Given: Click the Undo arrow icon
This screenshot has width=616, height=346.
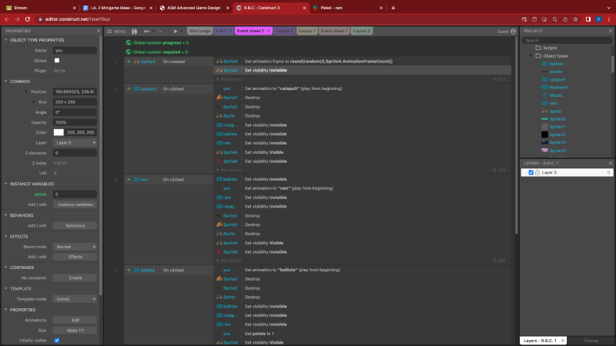Looking at the screenshot, I should tap(146, 31).
